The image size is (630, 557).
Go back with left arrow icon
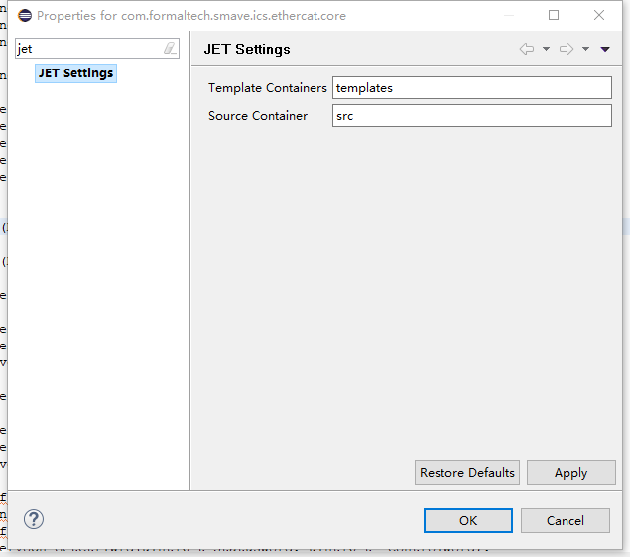527,49
